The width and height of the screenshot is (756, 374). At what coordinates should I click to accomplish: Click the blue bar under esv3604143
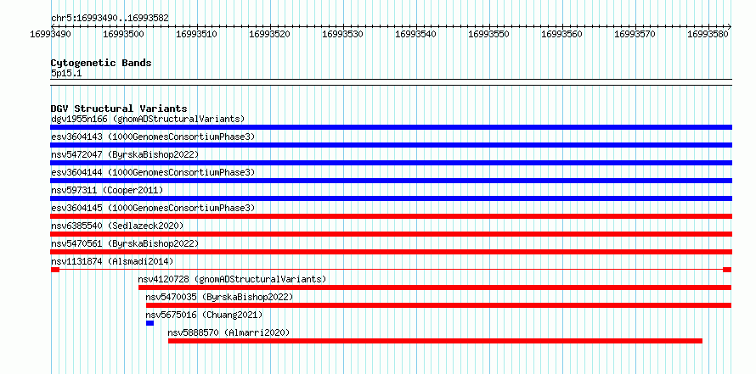(x=391, y=145)
